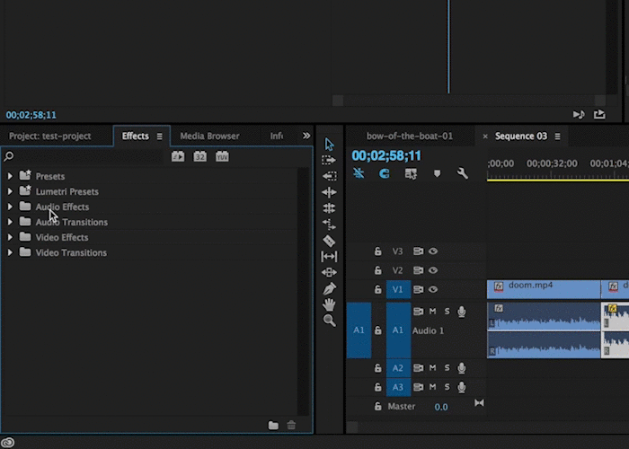
Task: Expand the Audio Effects folder
Action: 10,207
